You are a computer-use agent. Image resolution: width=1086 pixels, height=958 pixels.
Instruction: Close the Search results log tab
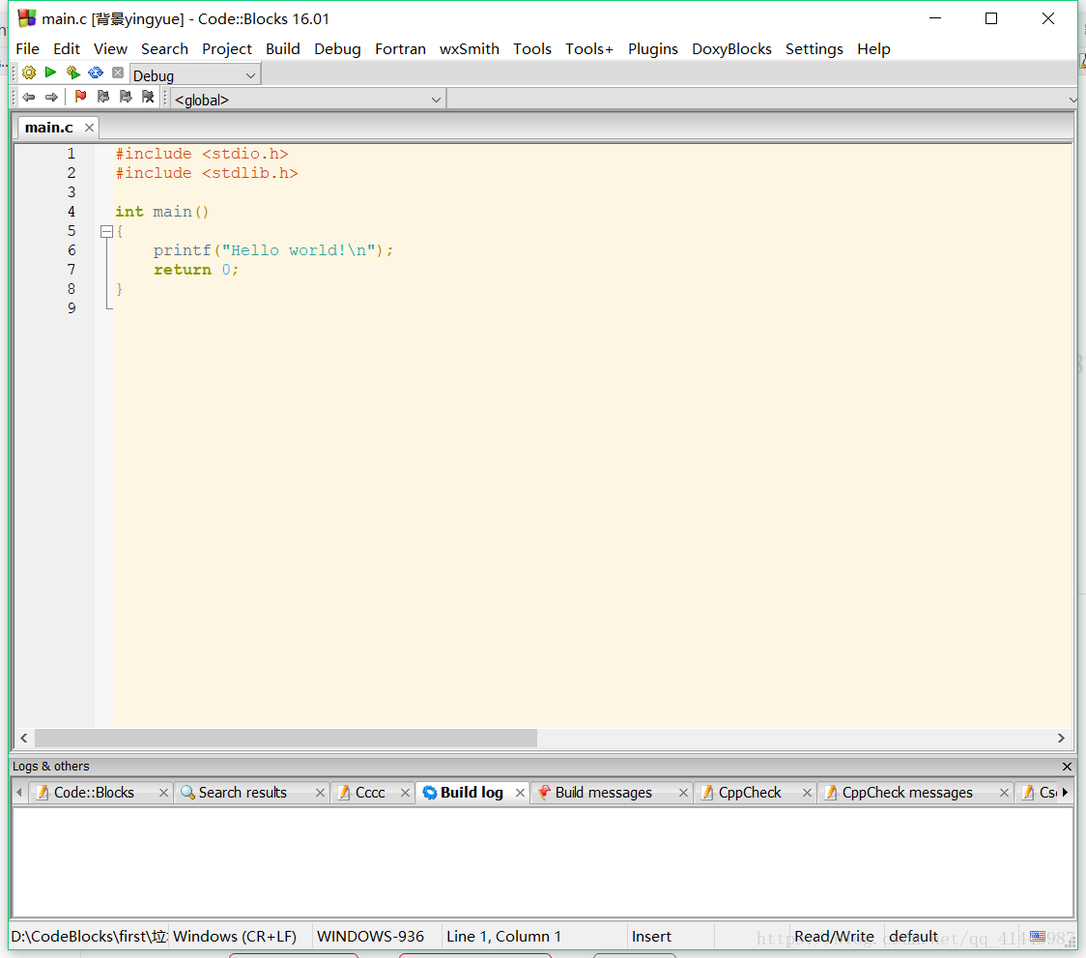320,793
